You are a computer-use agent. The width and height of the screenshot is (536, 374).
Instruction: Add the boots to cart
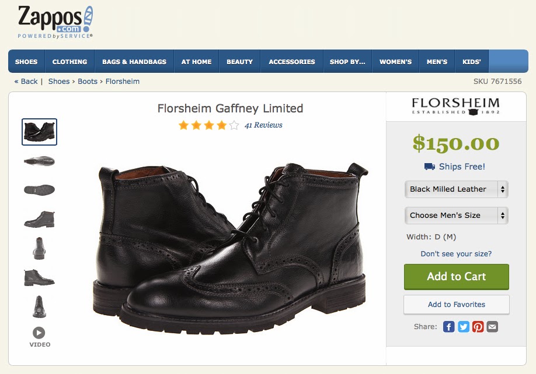tap(456, 277)
